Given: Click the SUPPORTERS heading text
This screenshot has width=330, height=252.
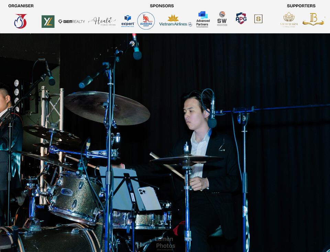Looking at the screenshot, I should tap(301, 6).
